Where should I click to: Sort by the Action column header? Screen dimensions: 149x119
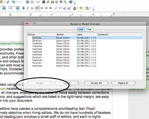[x=42, y=34]
